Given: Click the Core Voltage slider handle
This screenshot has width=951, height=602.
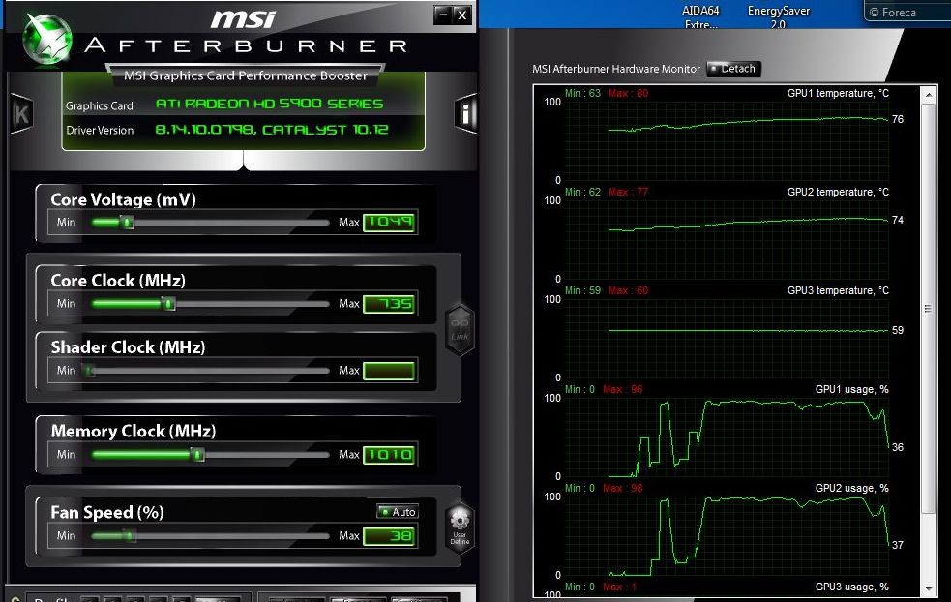Looking at the screenshot, I should [126, 223].
